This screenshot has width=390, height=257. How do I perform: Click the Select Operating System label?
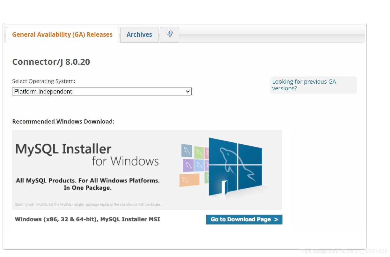(44, 81)
